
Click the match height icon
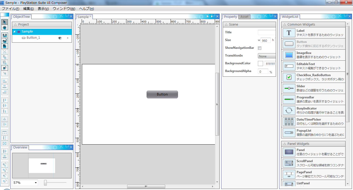coord(5,138)
